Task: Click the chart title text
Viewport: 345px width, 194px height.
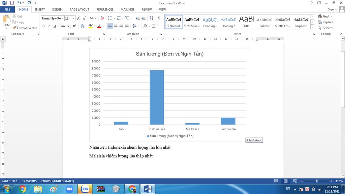Action: point(170,54)
